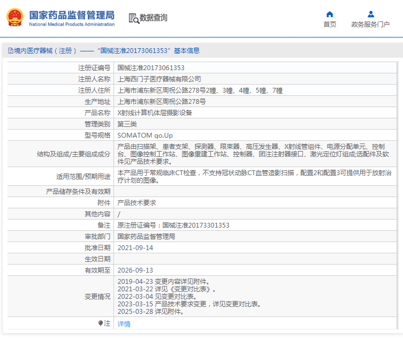Click the 首页 text link
The width and height of the screenshot is (403, 339).
(x=330, y=25)
